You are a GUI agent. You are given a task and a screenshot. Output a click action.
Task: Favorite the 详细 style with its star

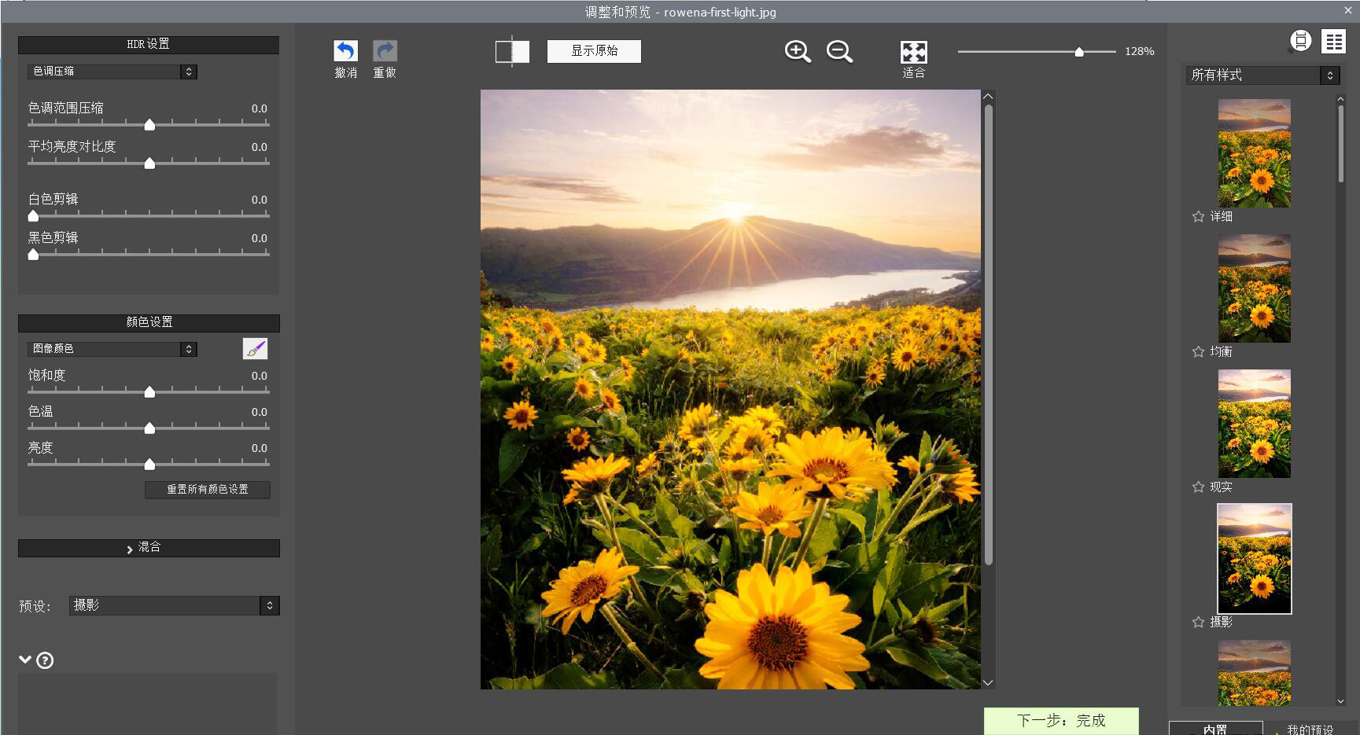(1198, 215)
